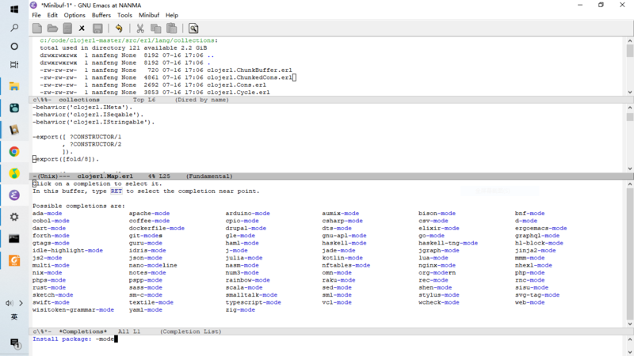
Task: Open Chrome from the Windows taskbar
Action: 14,151
